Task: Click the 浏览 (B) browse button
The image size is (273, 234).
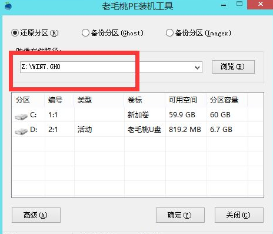Action: click(x=233, y=67)
